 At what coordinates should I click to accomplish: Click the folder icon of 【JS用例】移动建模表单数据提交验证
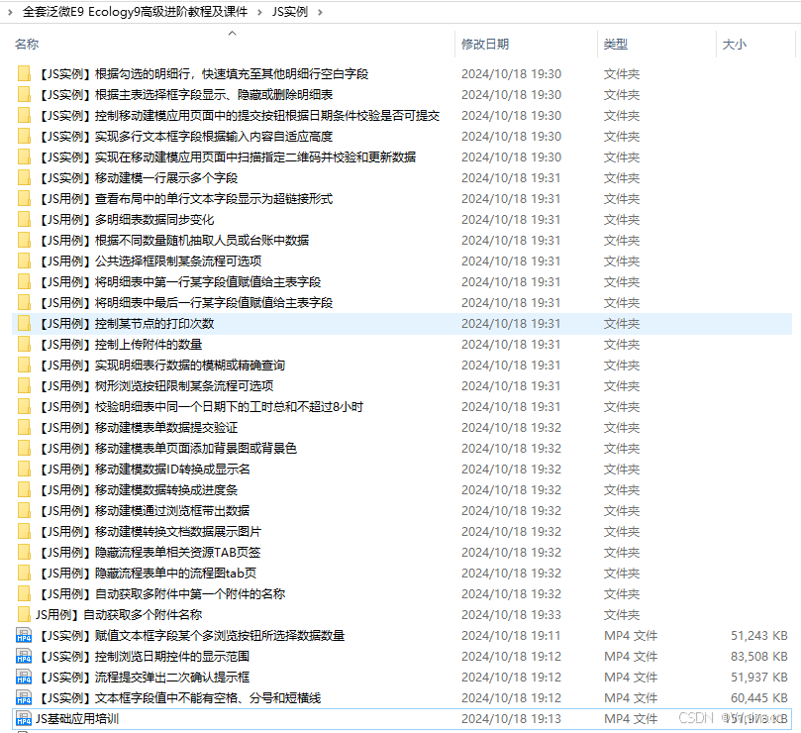pos(24,427)
